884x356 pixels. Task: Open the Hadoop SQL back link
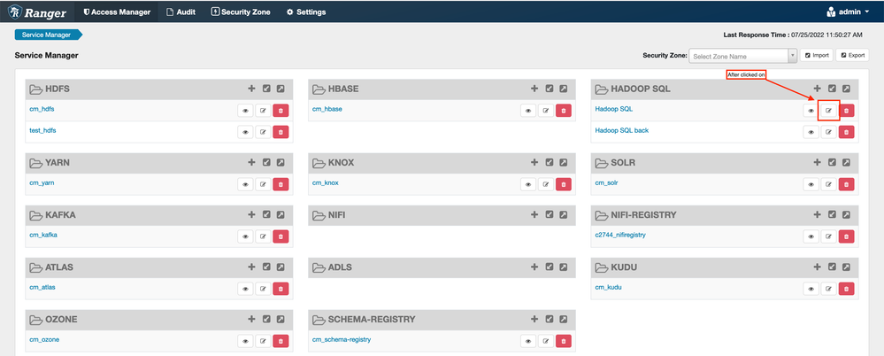coord(622,130)
